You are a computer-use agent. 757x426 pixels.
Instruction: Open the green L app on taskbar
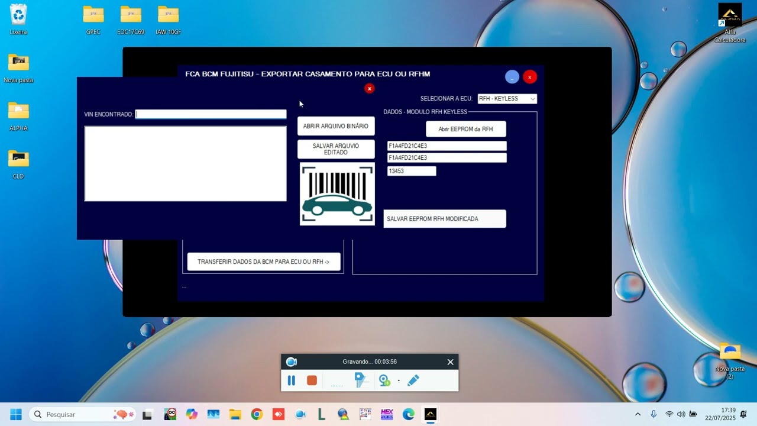[x=322, y=414]
